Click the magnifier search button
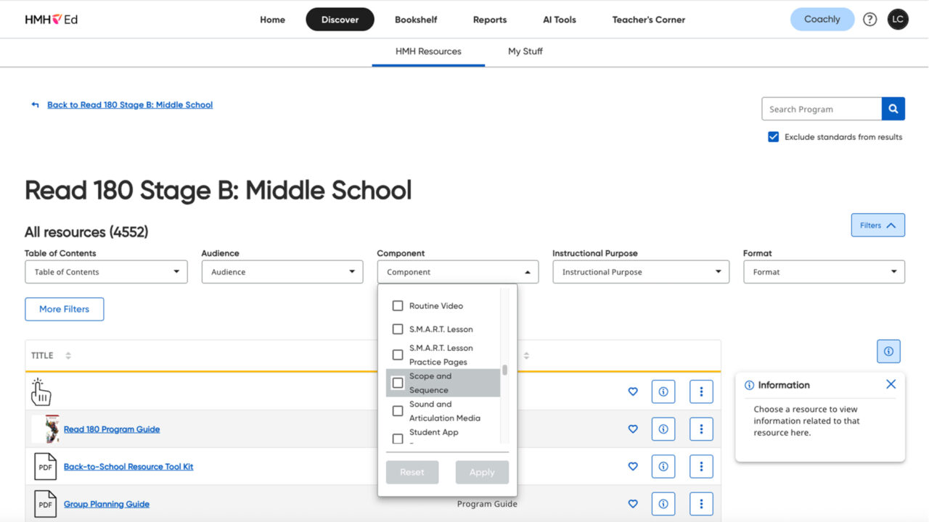 click(893, 109)
